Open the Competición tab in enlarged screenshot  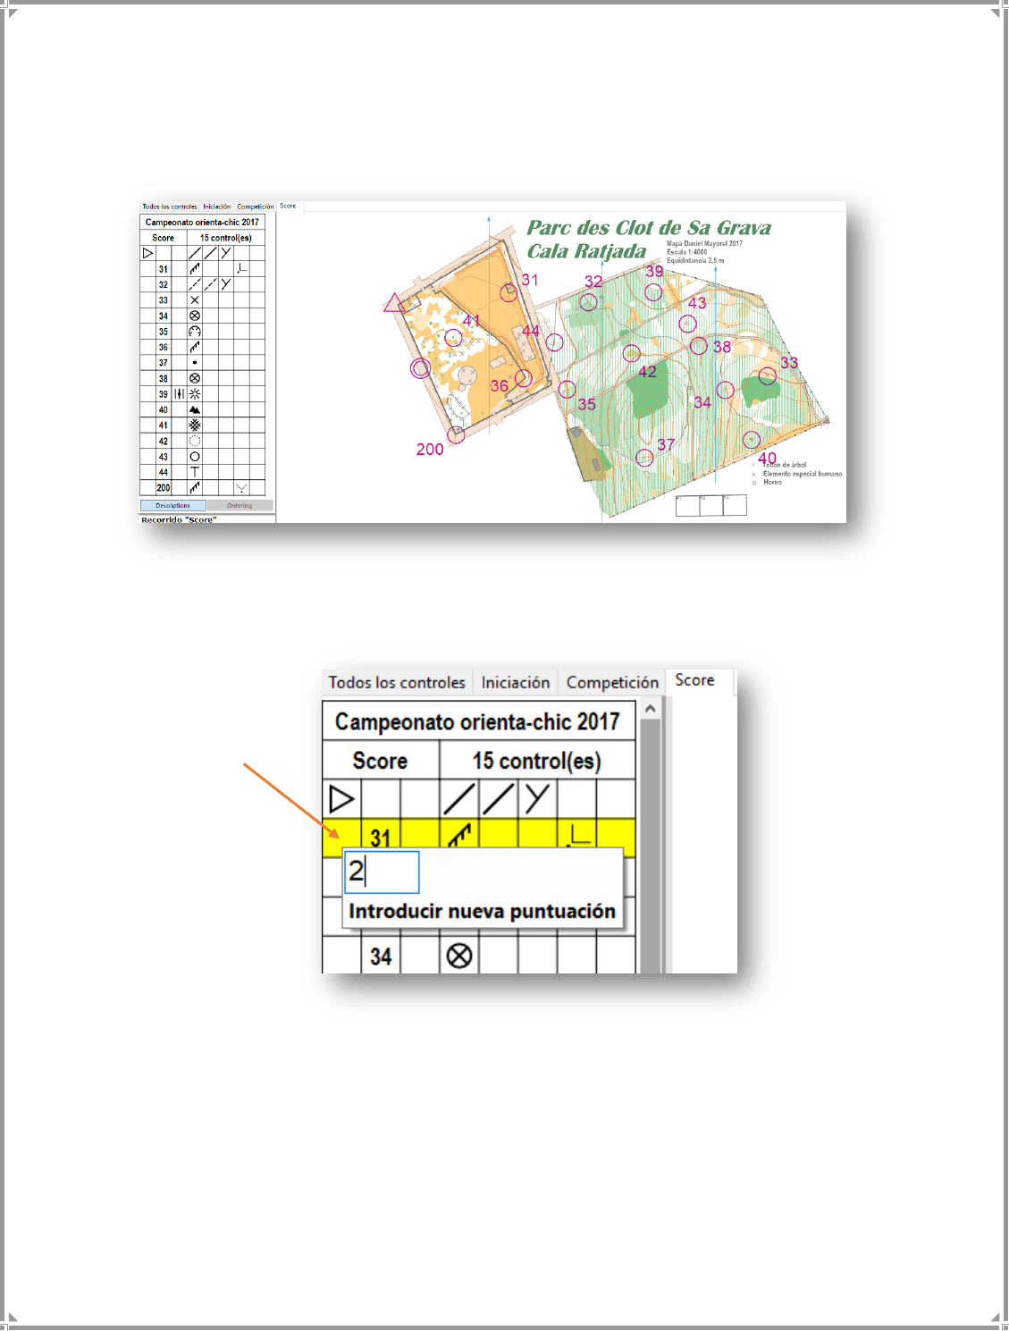(x=612, y=682)
